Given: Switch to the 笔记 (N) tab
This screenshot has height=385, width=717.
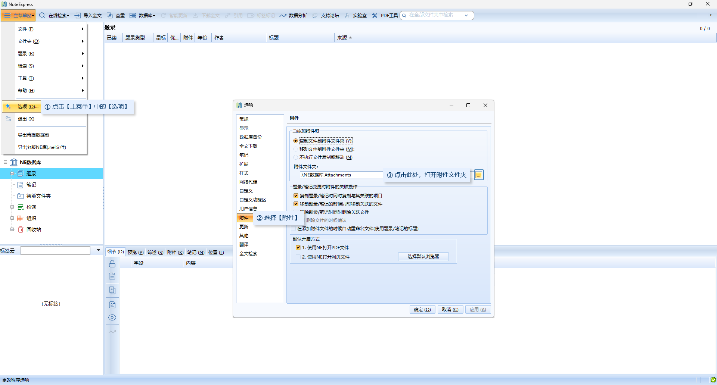Looking at the screenshot, I should [x=196, y=253].
